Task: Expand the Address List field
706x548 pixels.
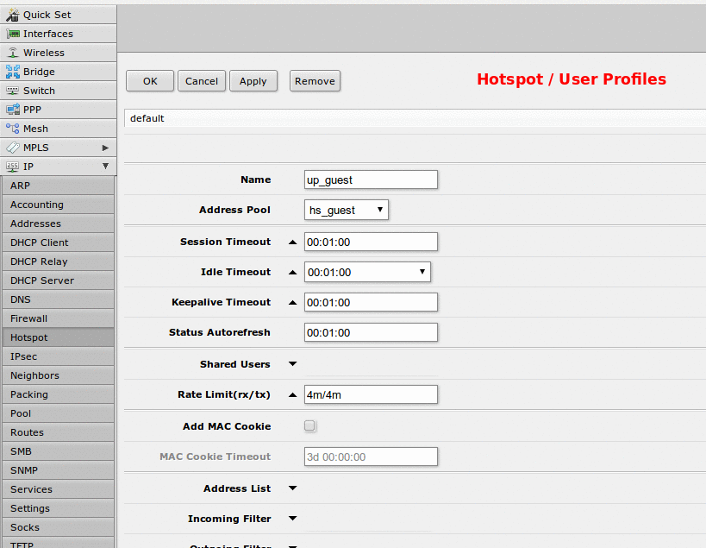Action: click(293, 488)
